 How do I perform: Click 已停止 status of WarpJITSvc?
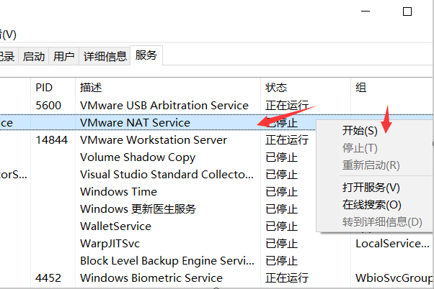click(281, 244)
